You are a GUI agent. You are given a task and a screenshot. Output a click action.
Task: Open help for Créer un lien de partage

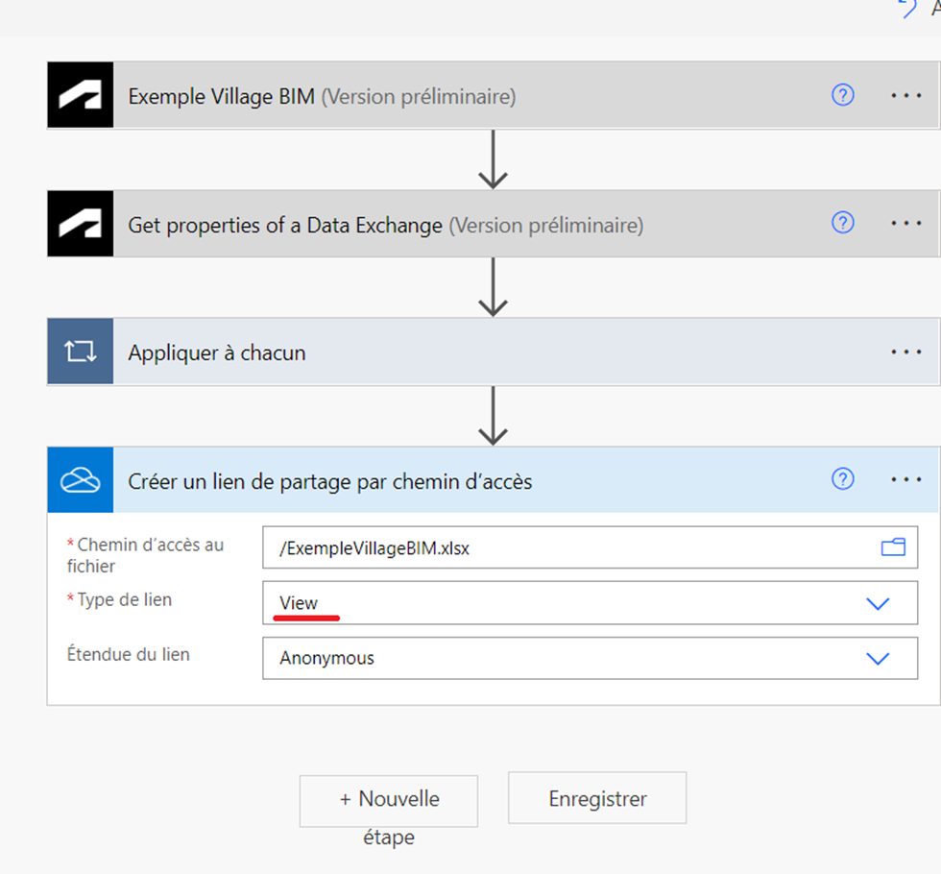[x=843, y=479]
